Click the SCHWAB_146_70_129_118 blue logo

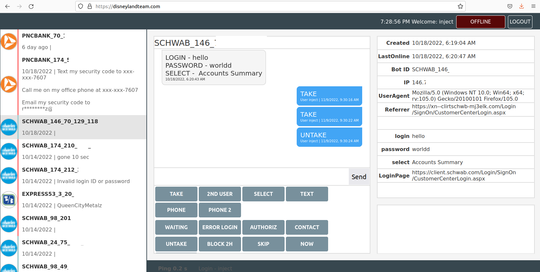tap(9, 127)
